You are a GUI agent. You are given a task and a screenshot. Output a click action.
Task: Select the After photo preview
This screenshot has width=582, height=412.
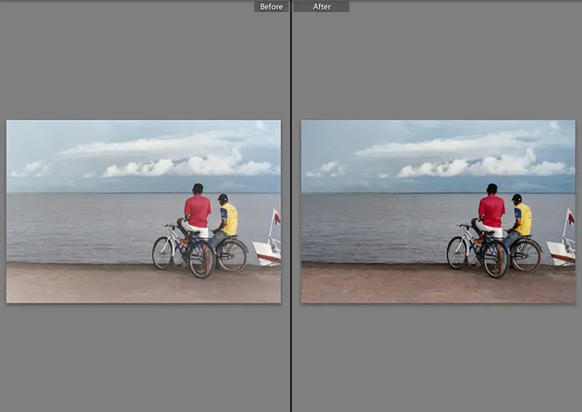click(x=438, y=211)
